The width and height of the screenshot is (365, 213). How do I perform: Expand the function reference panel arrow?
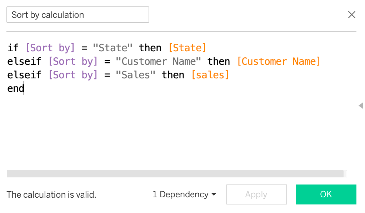(x=361, y=105)
